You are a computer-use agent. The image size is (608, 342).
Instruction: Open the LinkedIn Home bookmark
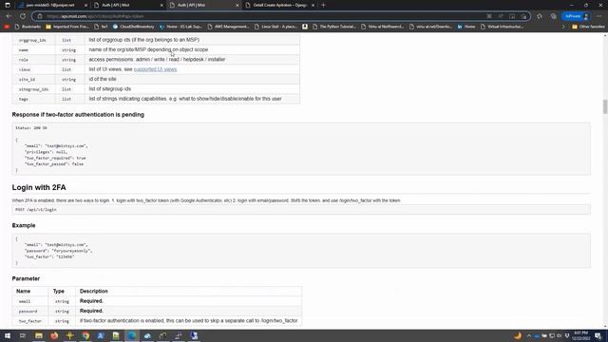point(466,27)
